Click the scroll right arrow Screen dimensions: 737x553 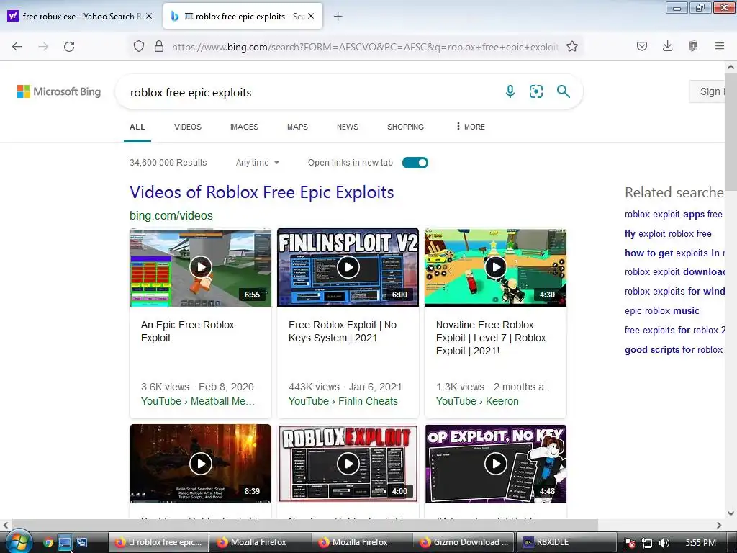[719, 525]
